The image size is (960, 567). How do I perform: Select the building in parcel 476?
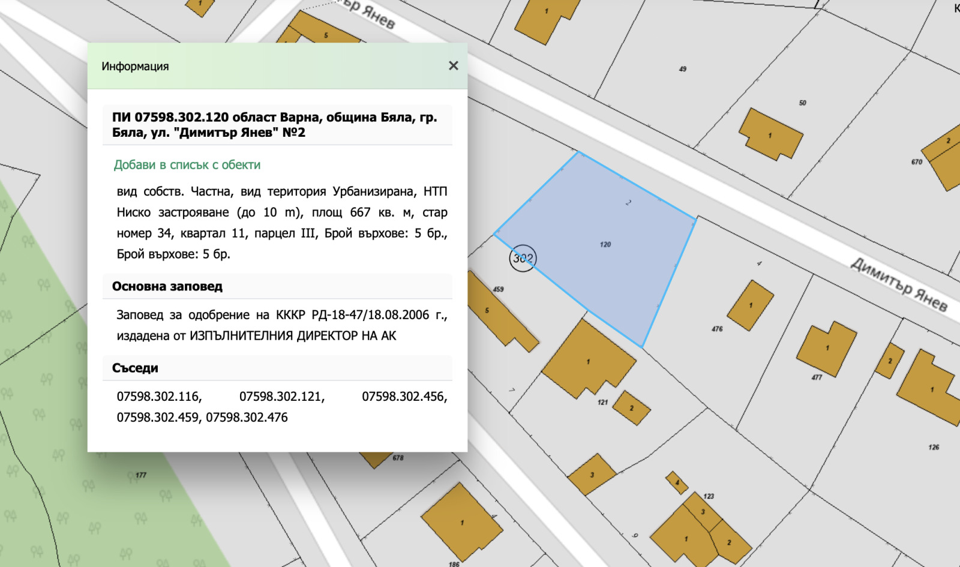750,305
